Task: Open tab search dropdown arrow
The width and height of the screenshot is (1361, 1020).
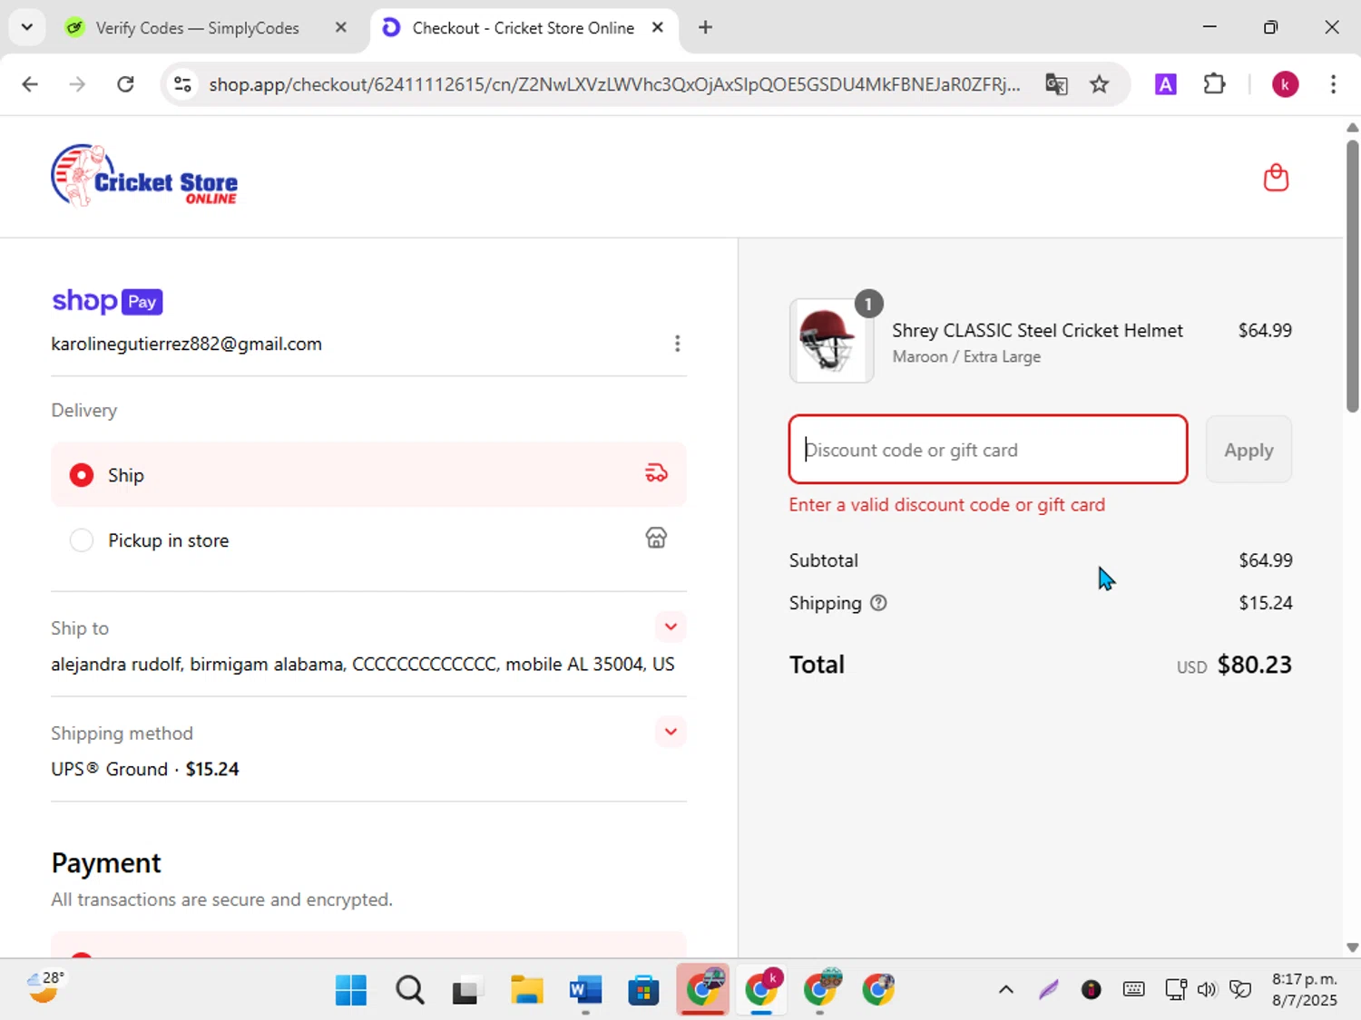Action: (x=27, y=27)
